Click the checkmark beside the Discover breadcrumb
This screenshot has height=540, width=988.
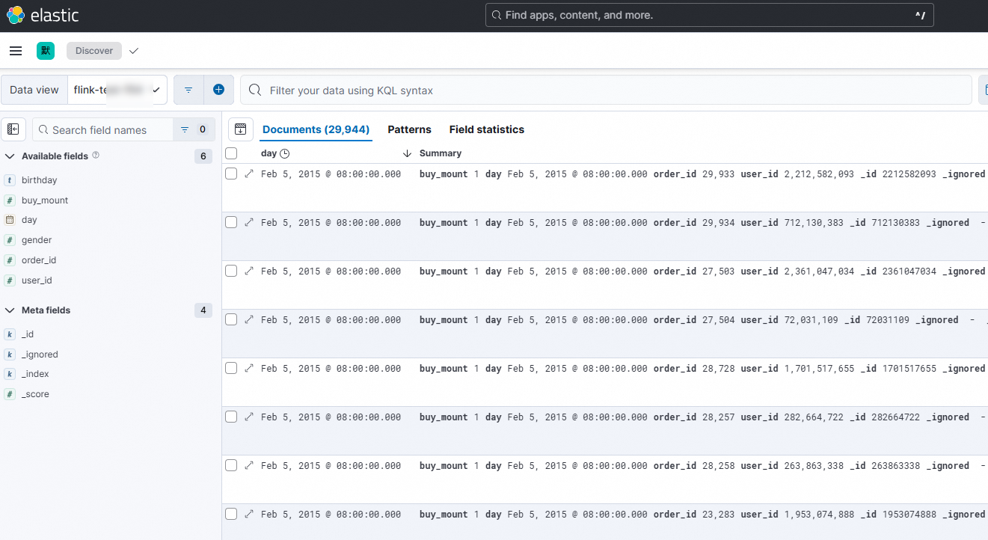(x=134, y=51)
